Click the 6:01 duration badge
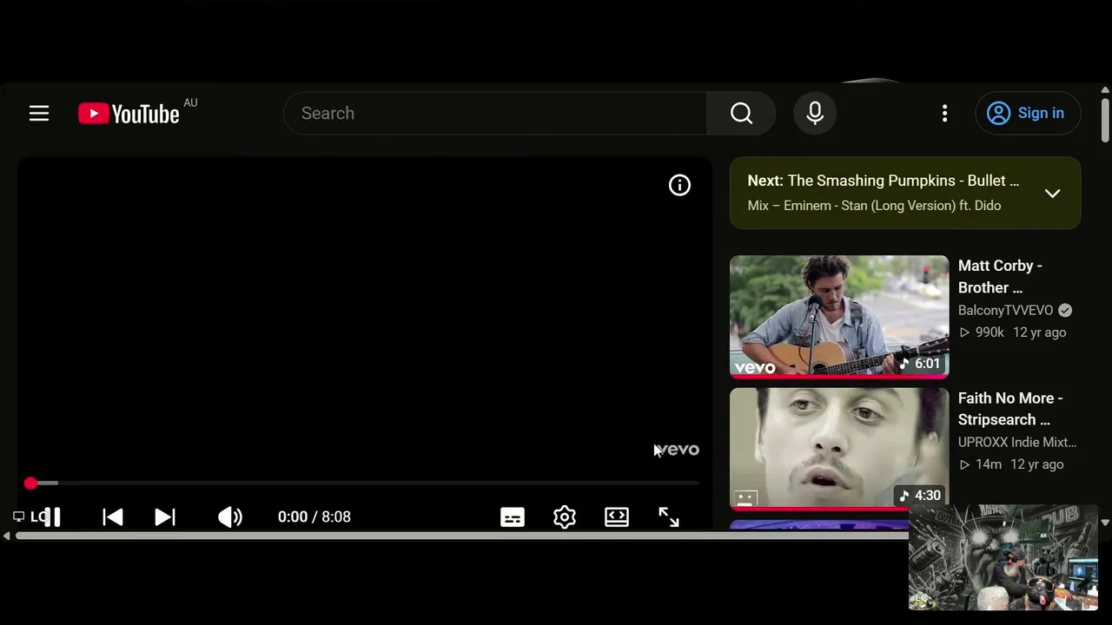Screen dimensions: 1112x625 921,364
